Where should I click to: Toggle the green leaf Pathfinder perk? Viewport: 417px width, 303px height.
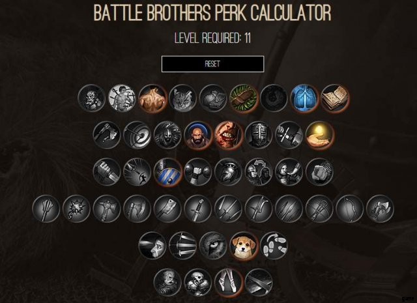[244, 98]
